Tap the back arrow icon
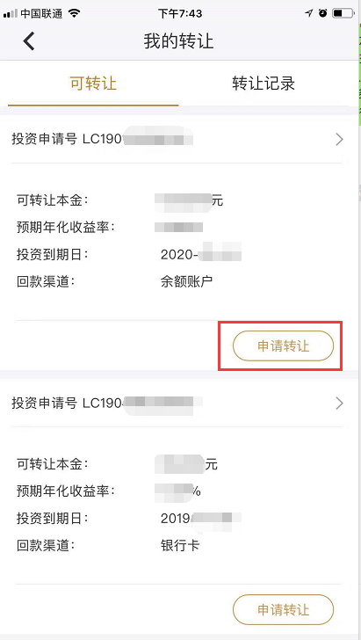Image resolution: width=361 pixels, height=640 pixels. click(x=29, y=41)
